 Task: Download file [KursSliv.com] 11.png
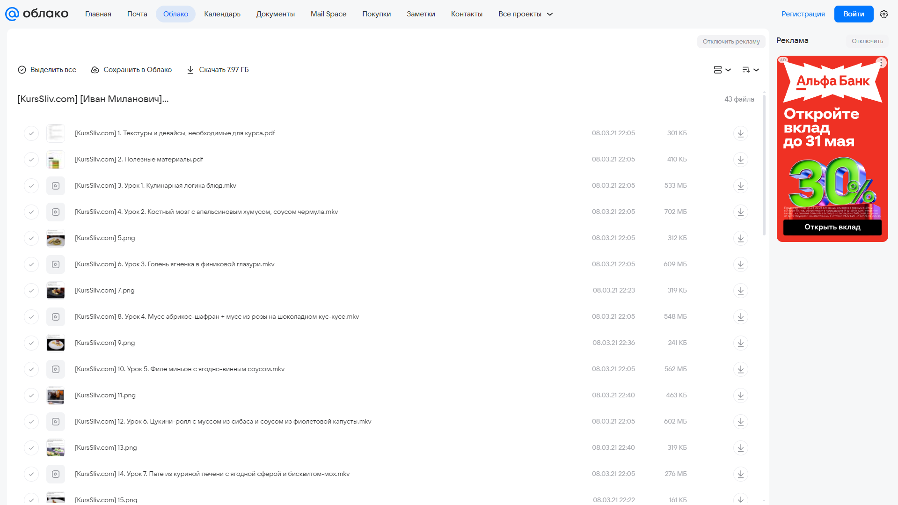pos(740,395)
